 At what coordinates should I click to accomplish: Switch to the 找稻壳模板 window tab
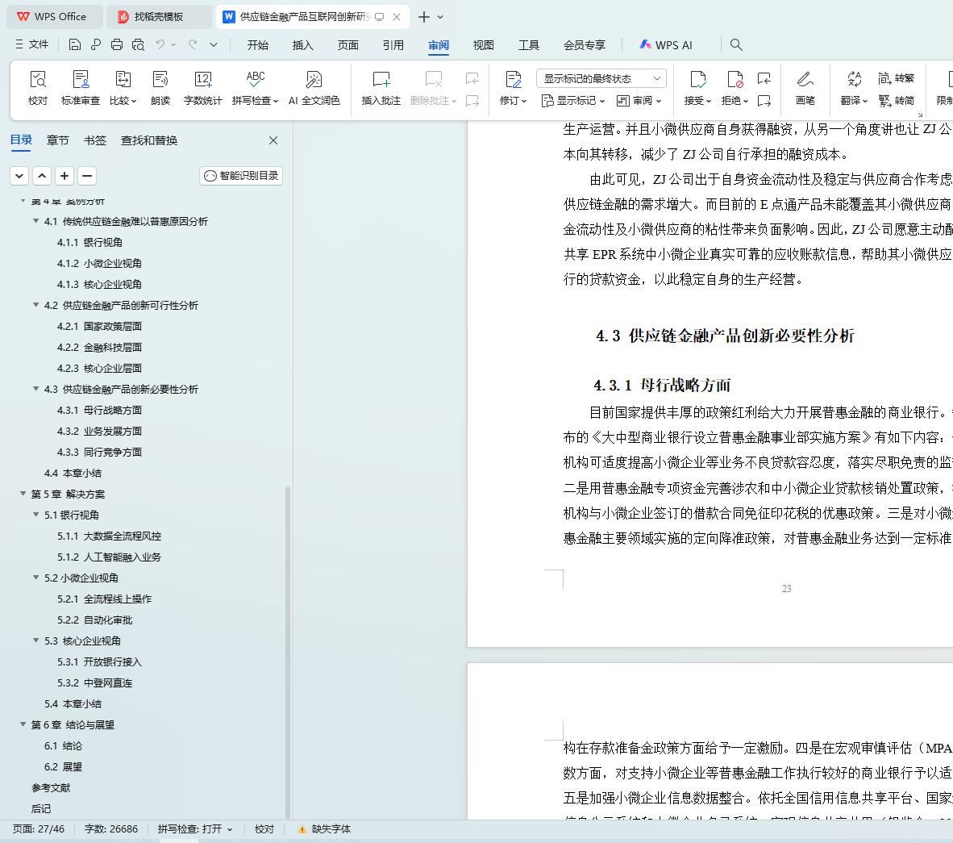159,17
